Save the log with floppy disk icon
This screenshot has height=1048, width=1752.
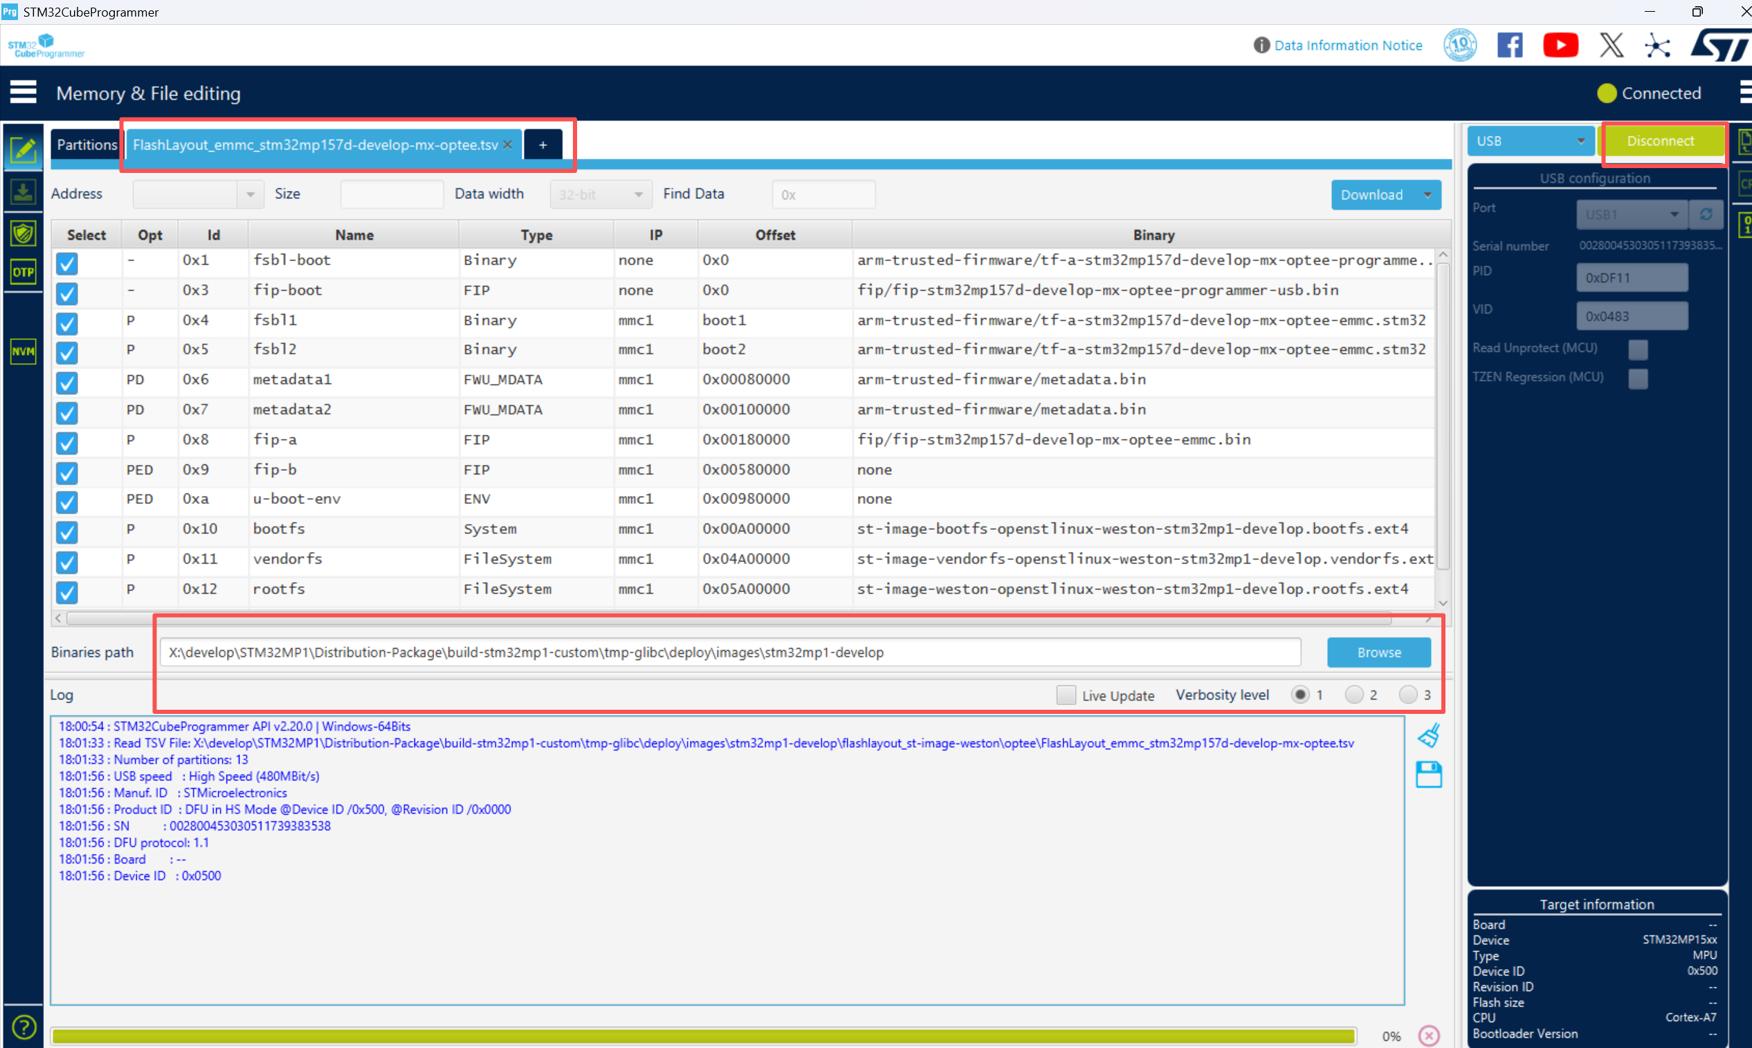[x=1429, y=775]
